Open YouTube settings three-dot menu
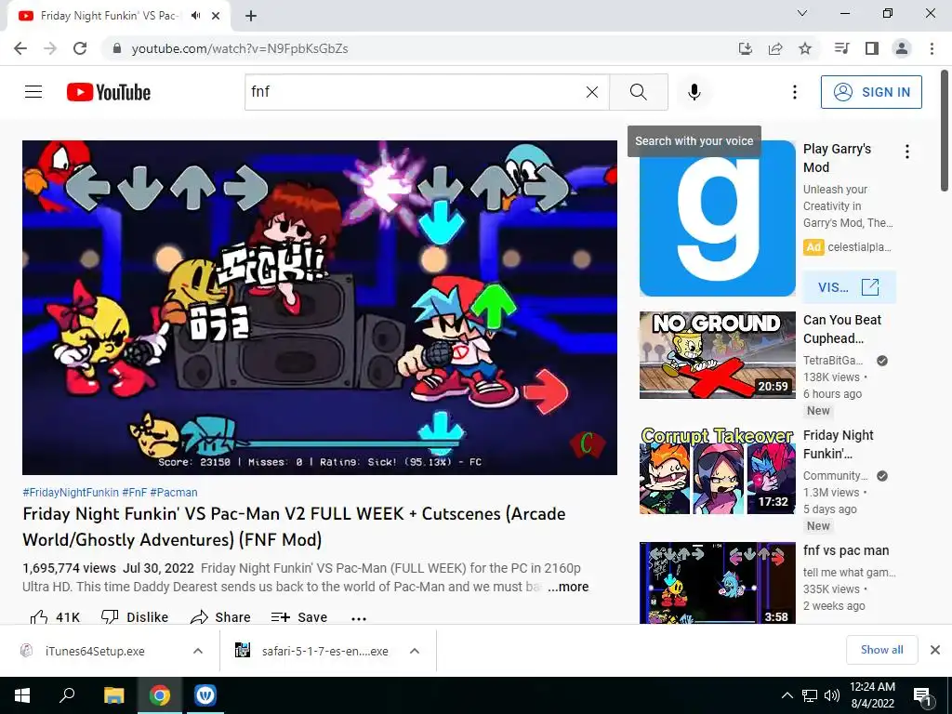 coord(794,92)
